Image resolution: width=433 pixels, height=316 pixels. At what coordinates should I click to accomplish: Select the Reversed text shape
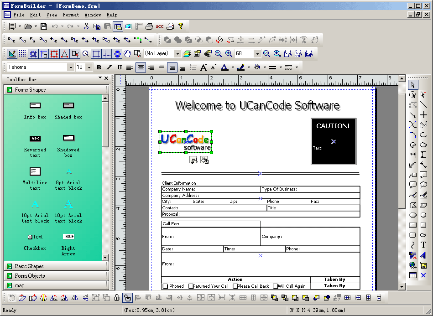tap(35, 146)
